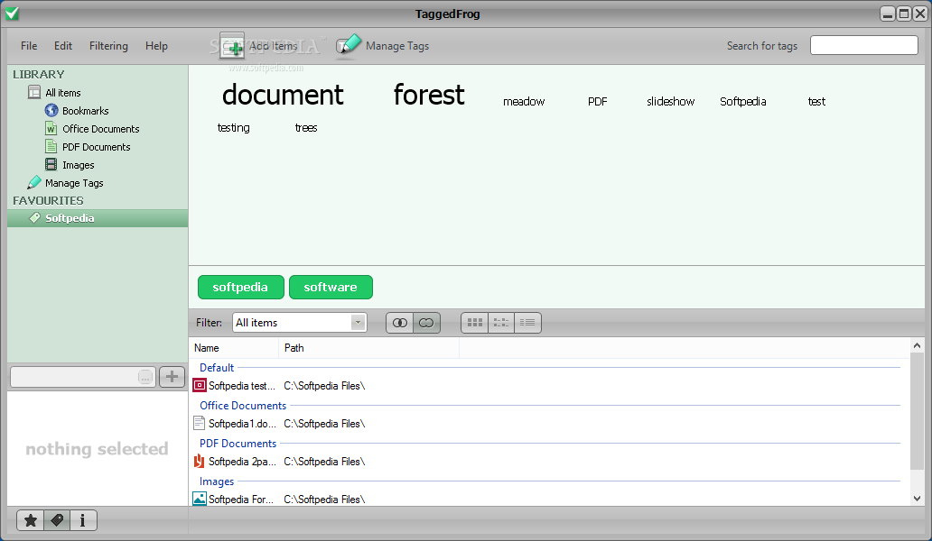Toggle the union tags filter mode
The height and width of the screenshot is (541, 932).
pyautogui.click(x=427, y=323)
